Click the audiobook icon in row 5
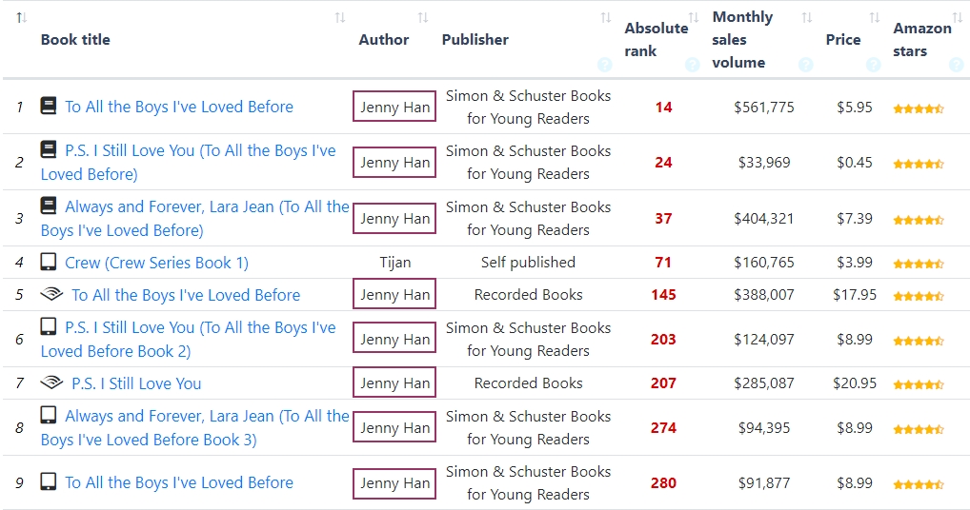Image resolution: width=970 pixels, height=510 pixels. 51,295
